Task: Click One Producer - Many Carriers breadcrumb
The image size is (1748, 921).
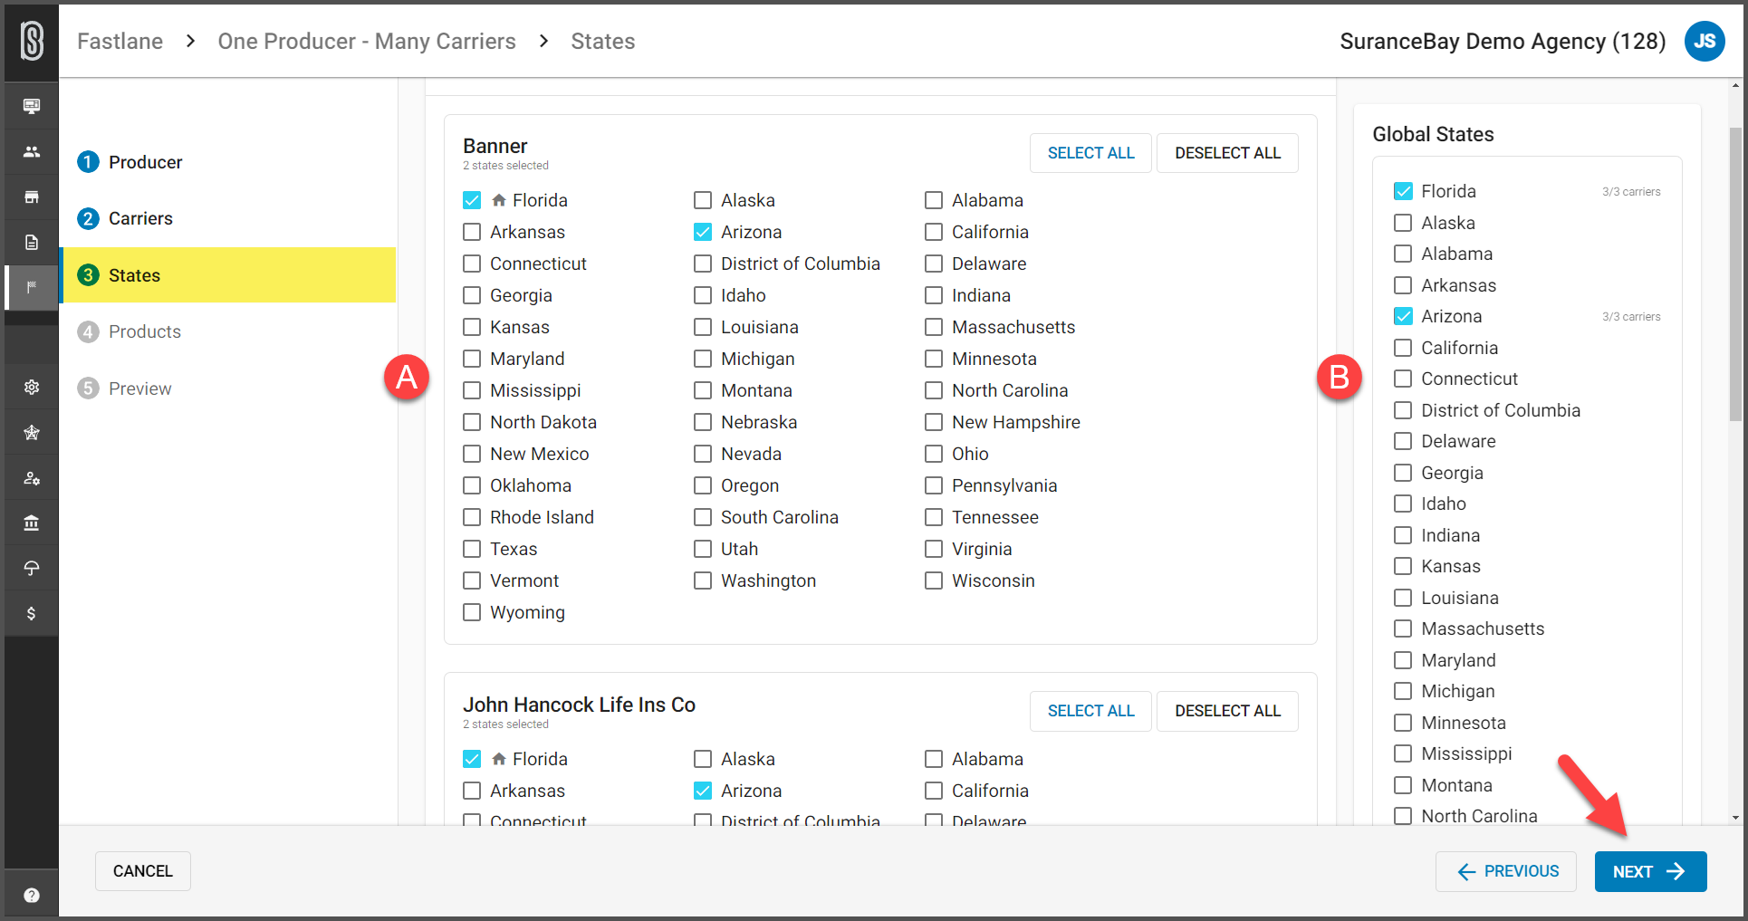Action: [367, 41]
